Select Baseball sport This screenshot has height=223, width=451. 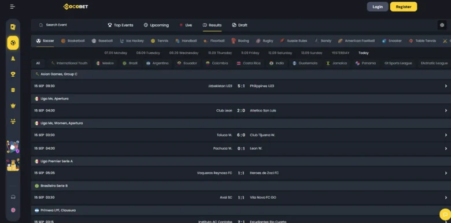102,41
